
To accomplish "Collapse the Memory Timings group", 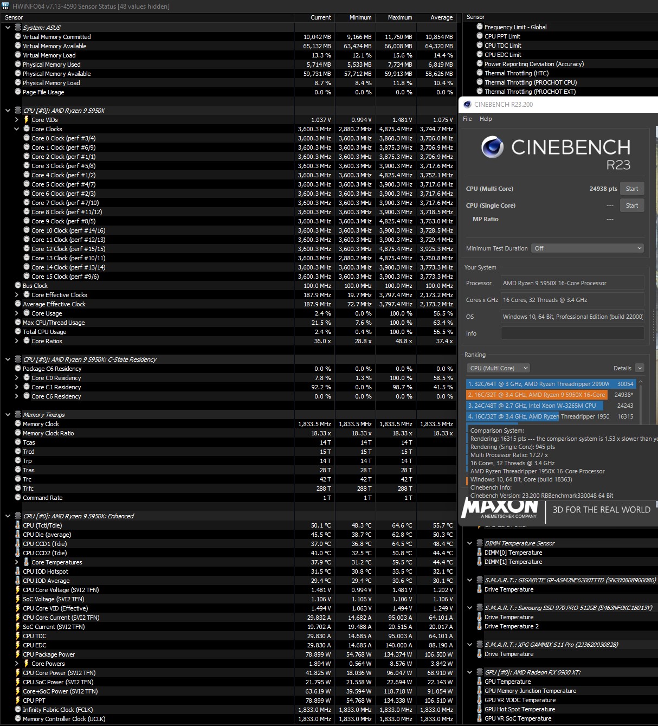I will 8,415.
